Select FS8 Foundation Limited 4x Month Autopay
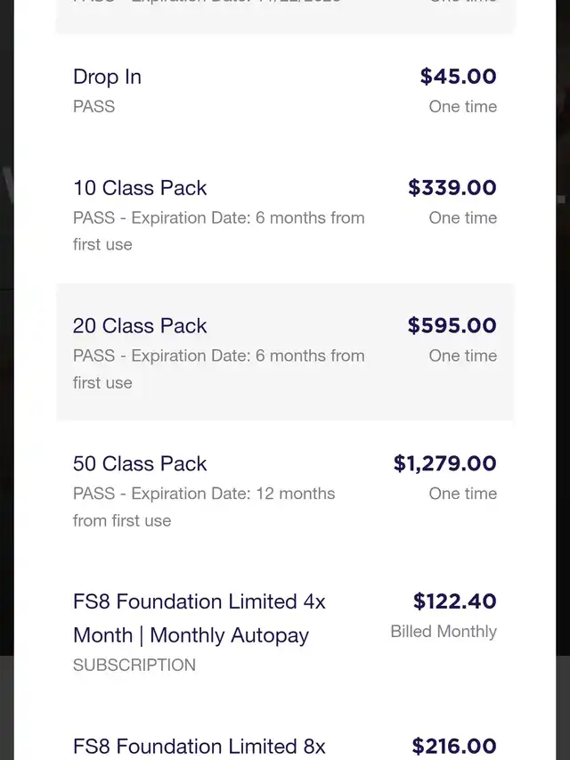 pyautogui.click(x=199, y=618)
